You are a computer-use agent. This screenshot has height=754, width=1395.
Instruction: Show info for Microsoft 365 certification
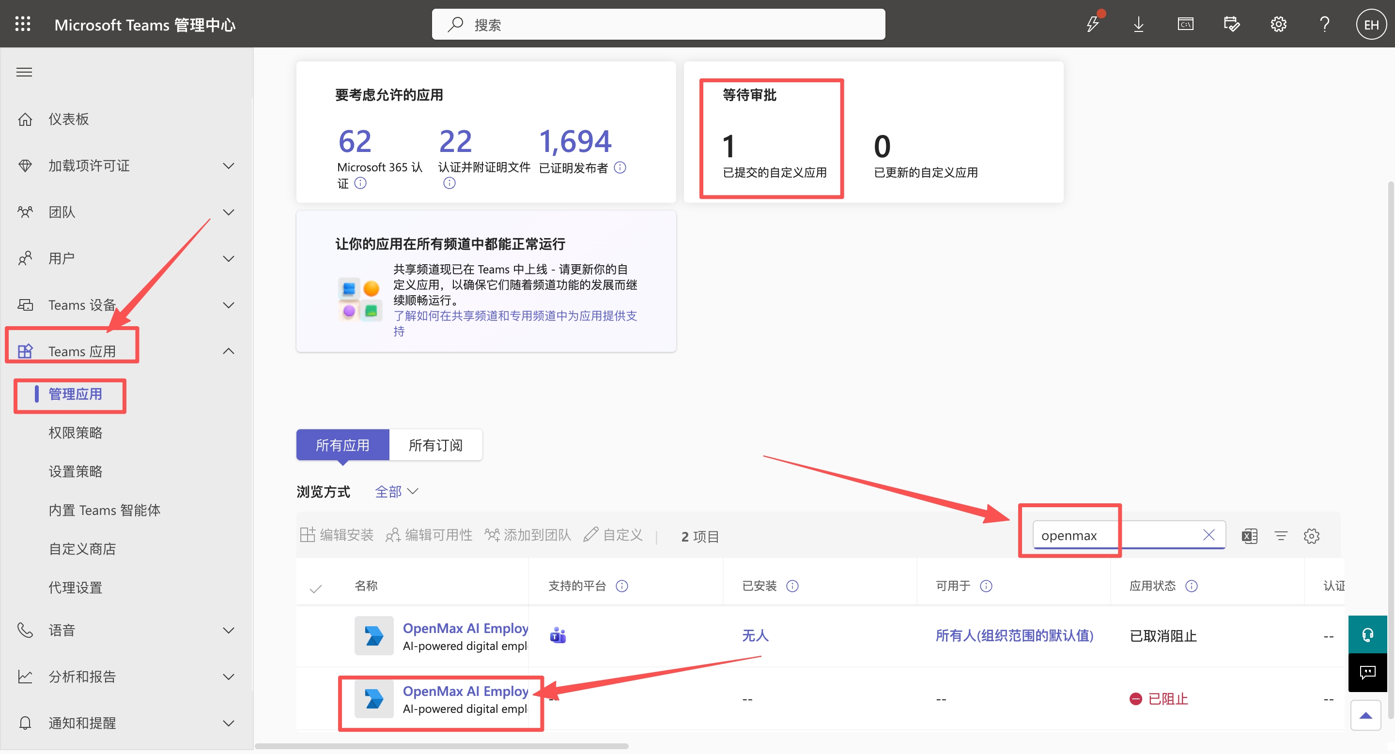pos(360,183)
